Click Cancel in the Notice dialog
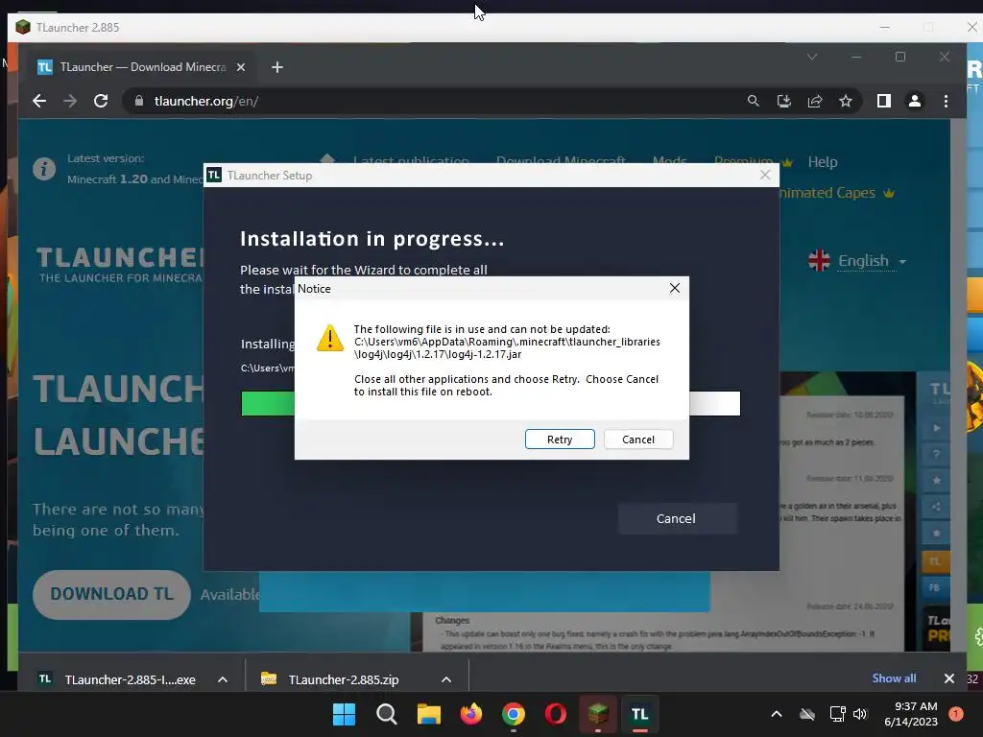The image size is (983, 737). [638, 440]
